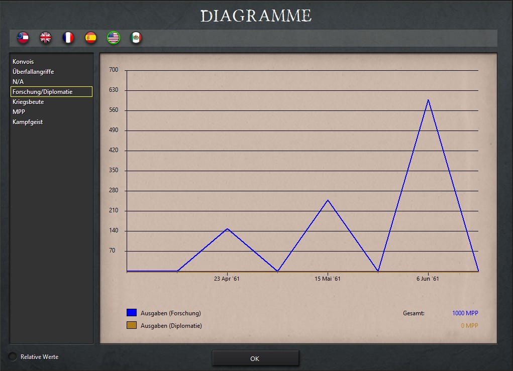Click the 70 y-axis label

(x=112, y=251)
